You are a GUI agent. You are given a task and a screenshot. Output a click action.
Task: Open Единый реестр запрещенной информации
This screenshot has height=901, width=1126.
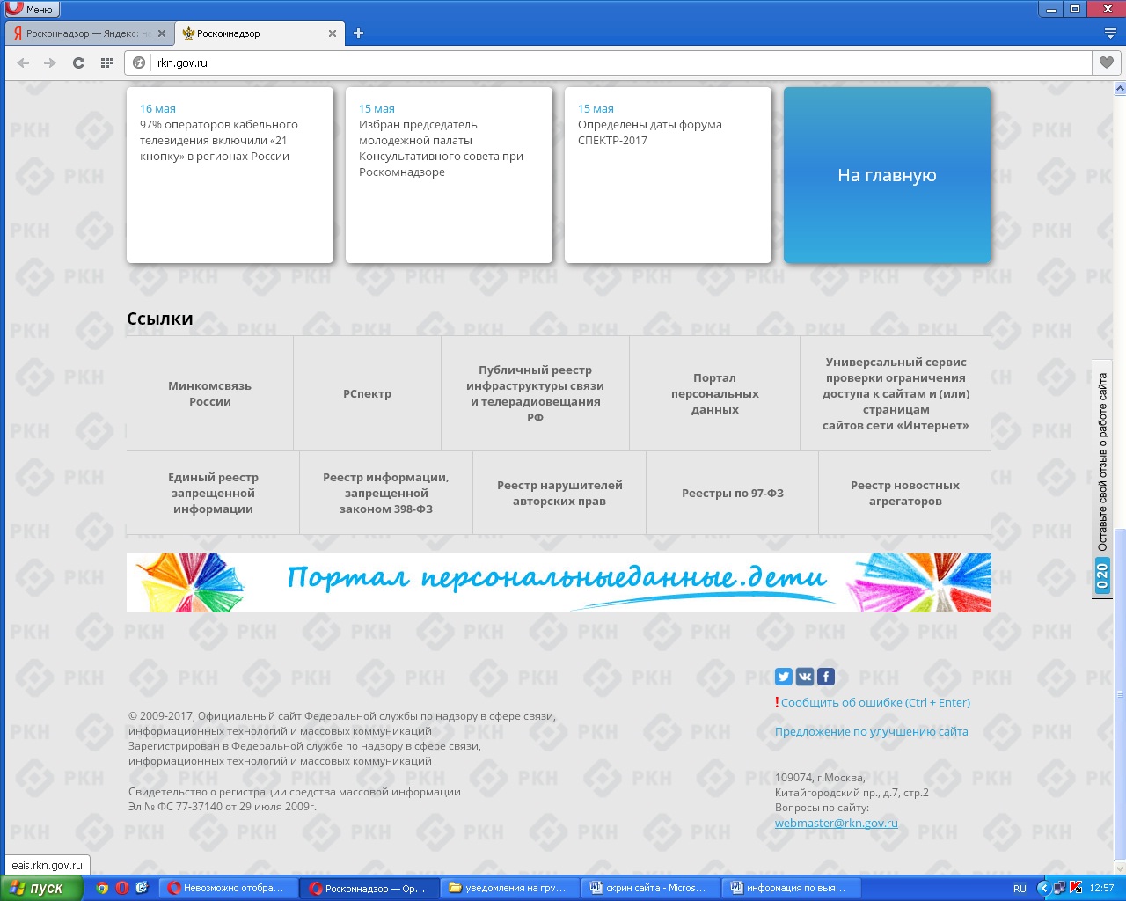[213, 493]
